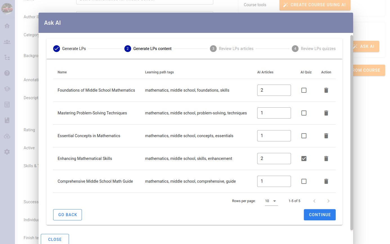Select the Generate LPs content step
Viewport: 390px width, 244px height.
tap(148, 49)
